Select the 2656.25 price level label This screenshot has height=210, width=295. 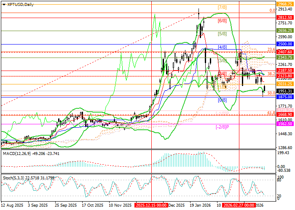[285, 30]
